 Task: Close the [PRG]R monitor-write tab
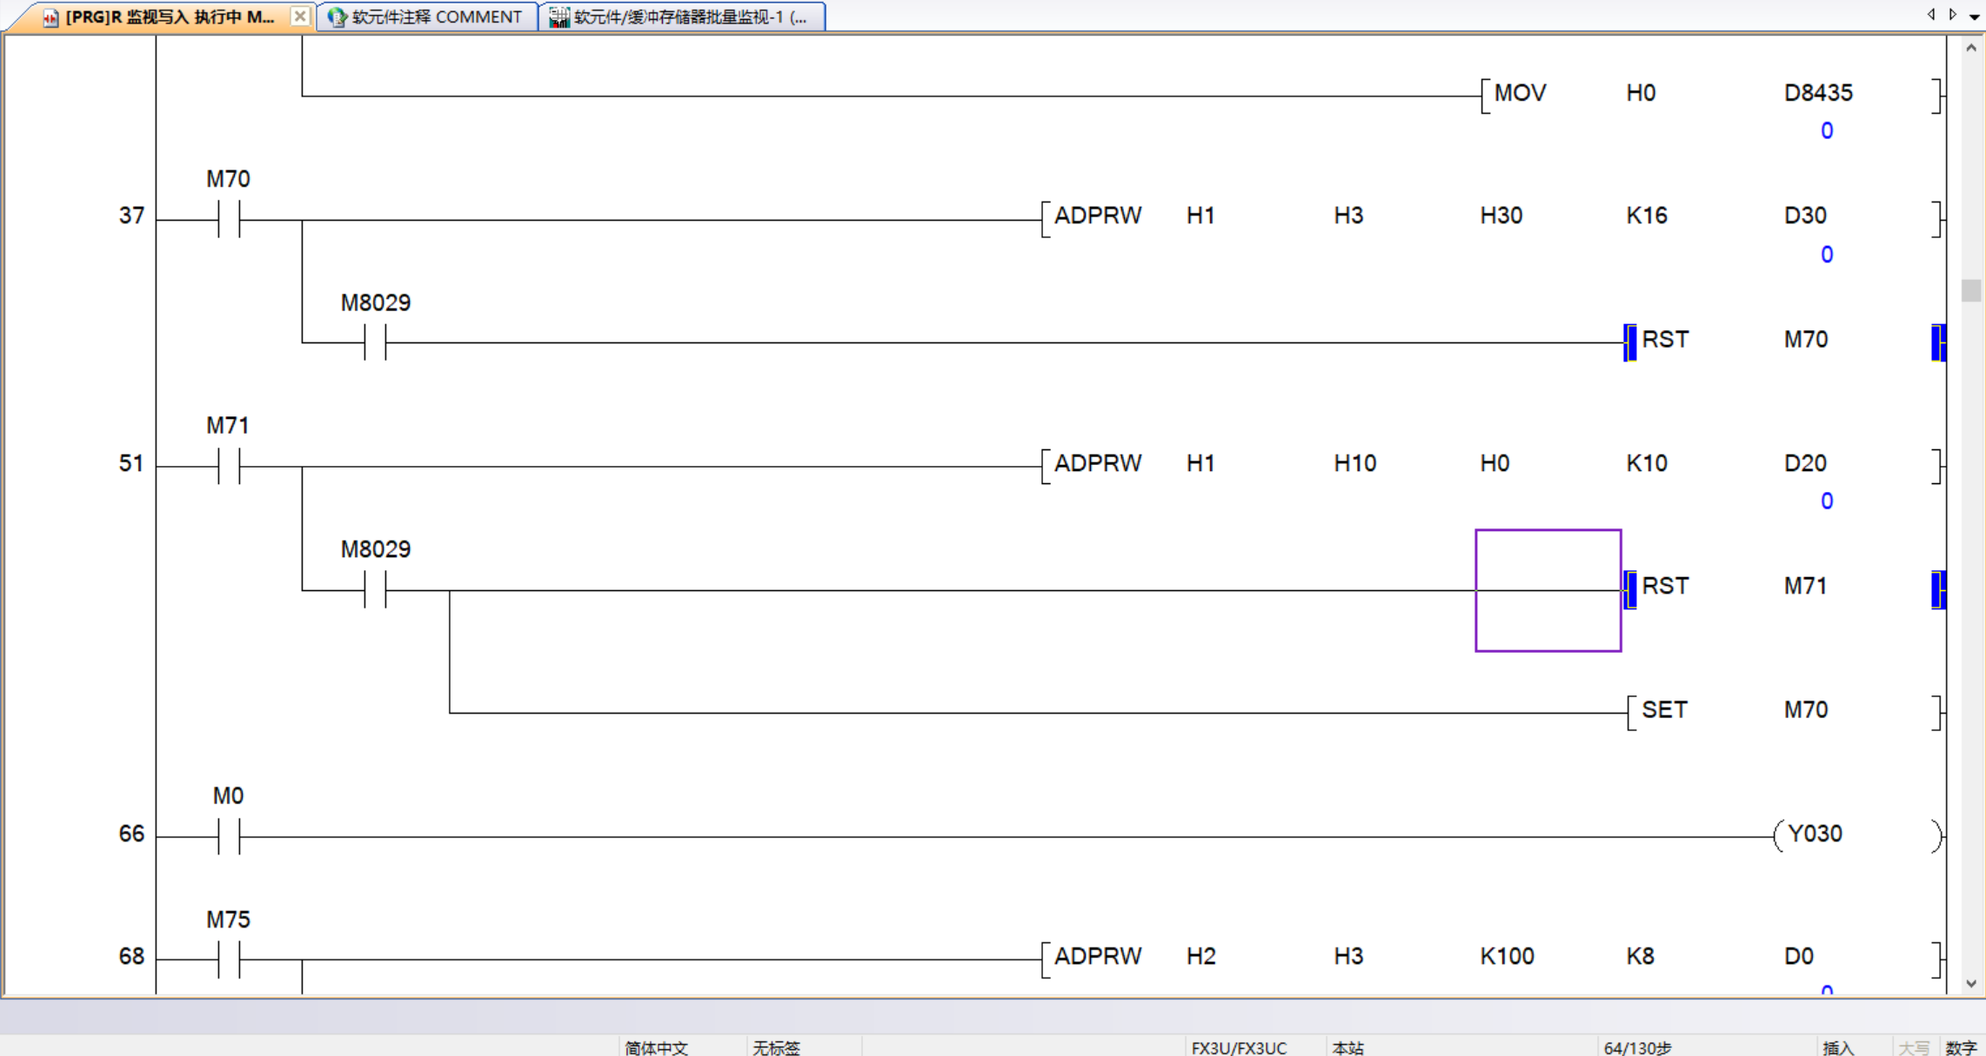click(299, 16)
